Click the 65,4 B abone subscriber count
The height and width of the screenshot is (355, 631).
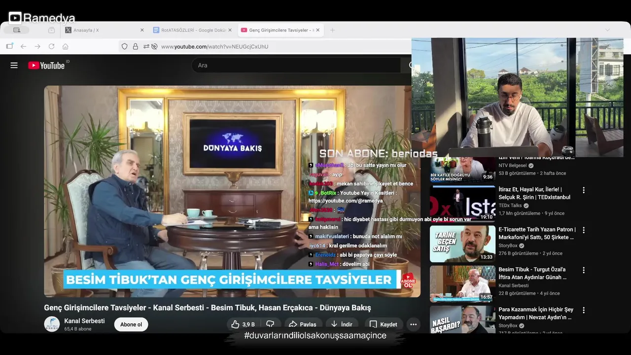pos(78,329)
